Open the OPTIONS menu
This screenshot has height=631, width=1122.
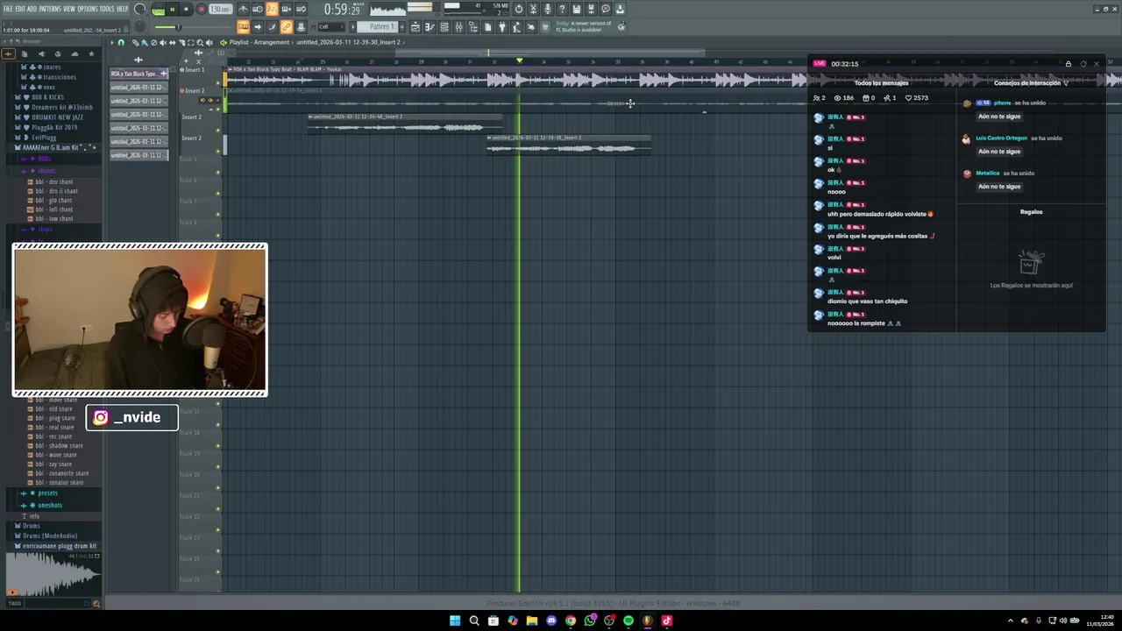point(88,9)
